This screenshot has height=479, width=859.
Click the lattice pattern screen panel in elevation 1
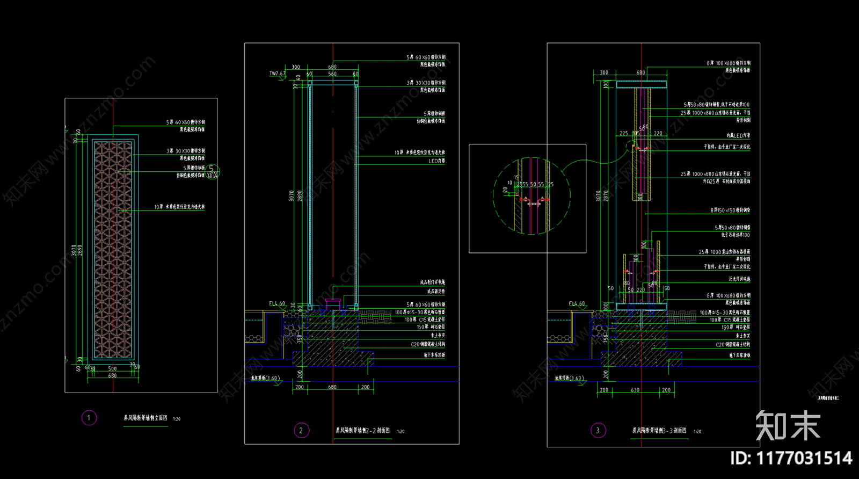point(113,250)
